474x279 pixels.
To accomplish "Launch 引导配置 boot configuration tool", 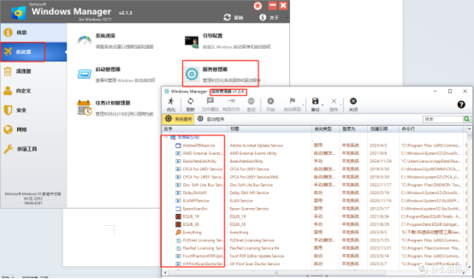I will coord(227,41).
